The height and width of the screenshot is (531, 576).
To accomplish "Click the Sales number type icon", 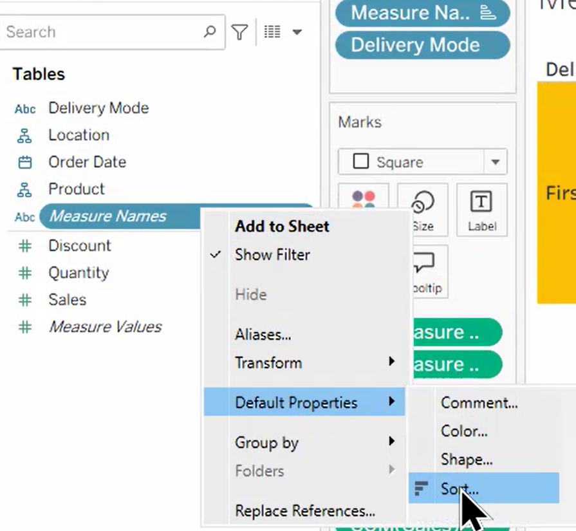I will pos(25,300).
